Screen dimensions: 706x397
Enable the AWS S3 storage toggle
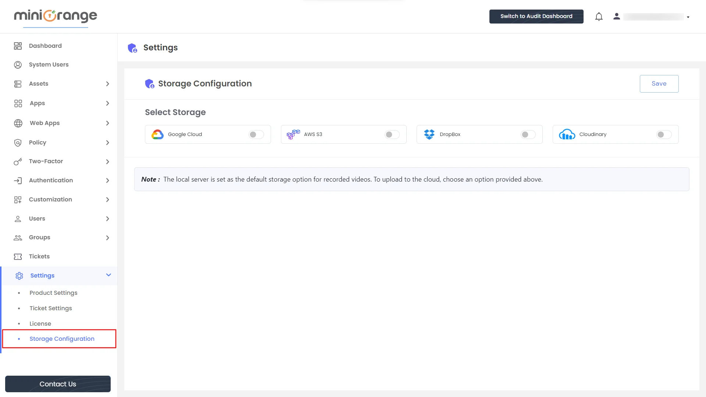(392, 134)
